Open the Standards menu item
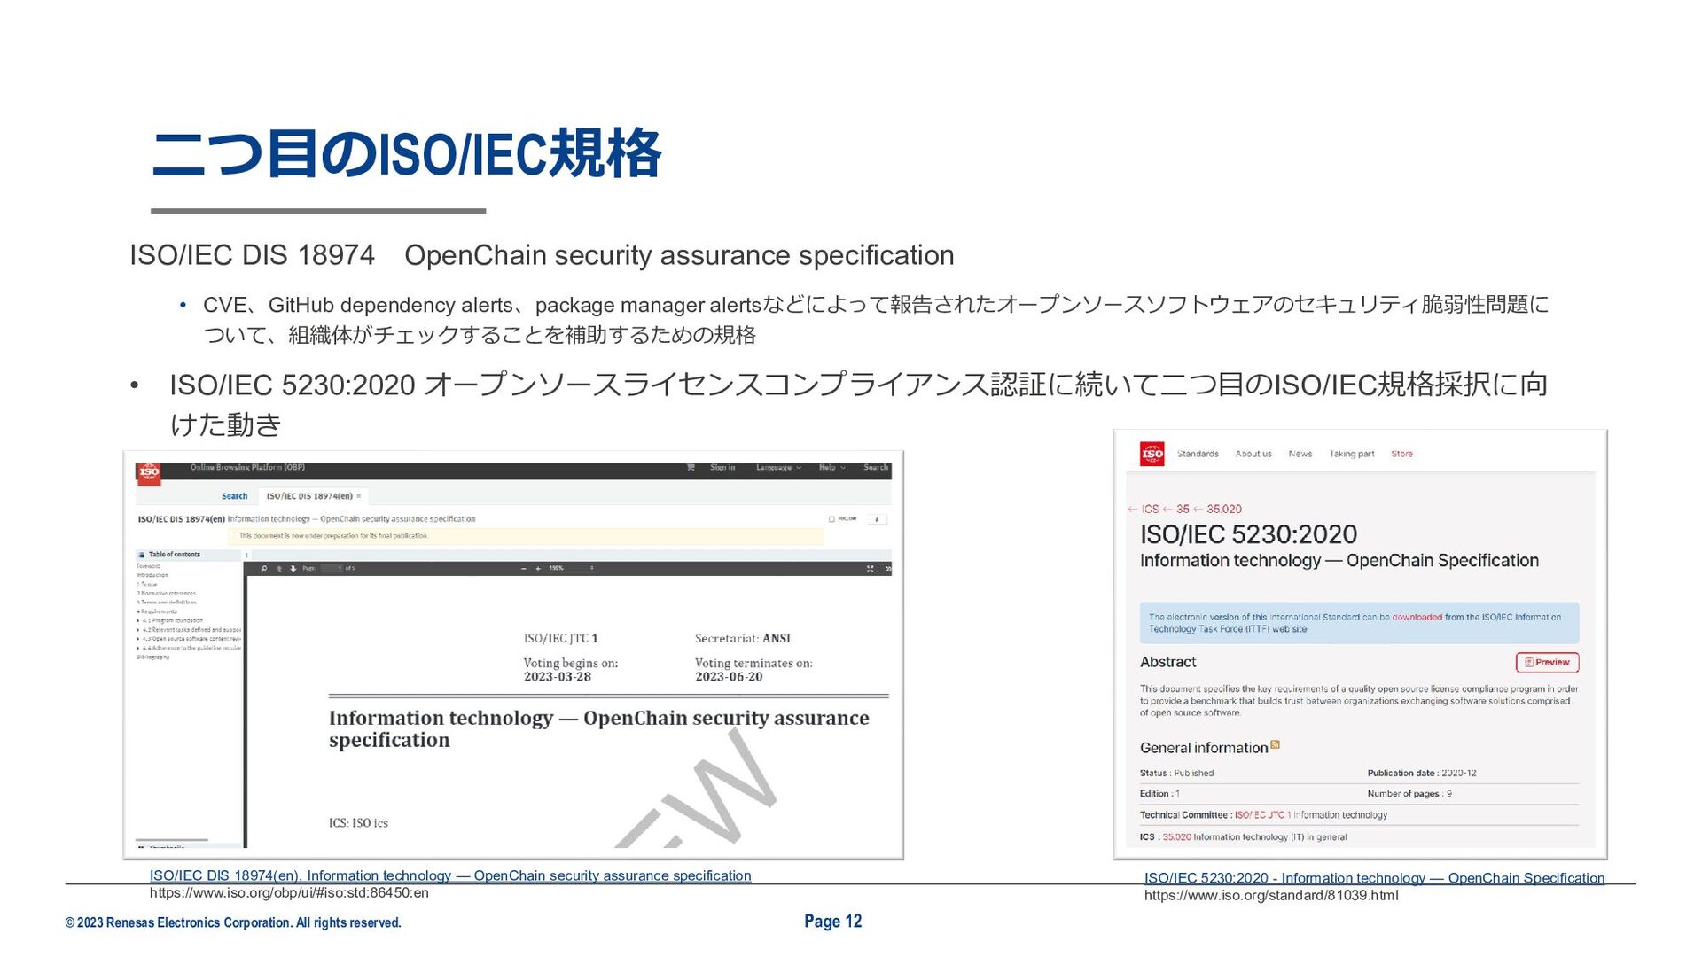This screenshot has width=1702, height=957. 1198,454
